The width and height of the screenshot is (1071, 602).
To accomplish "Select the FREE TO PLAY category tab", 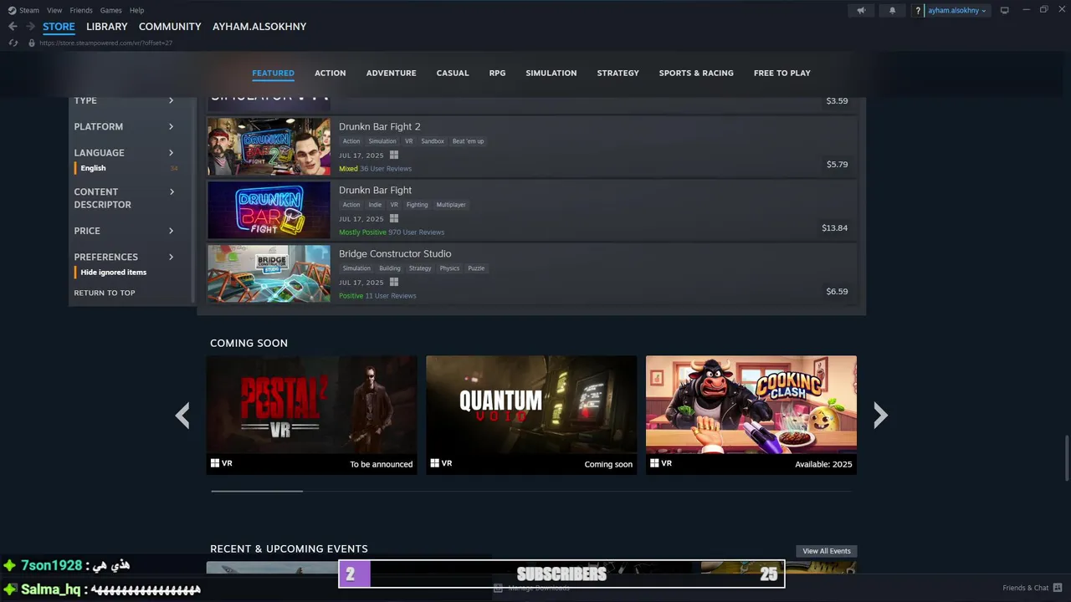I will click(x=781, y=73).
